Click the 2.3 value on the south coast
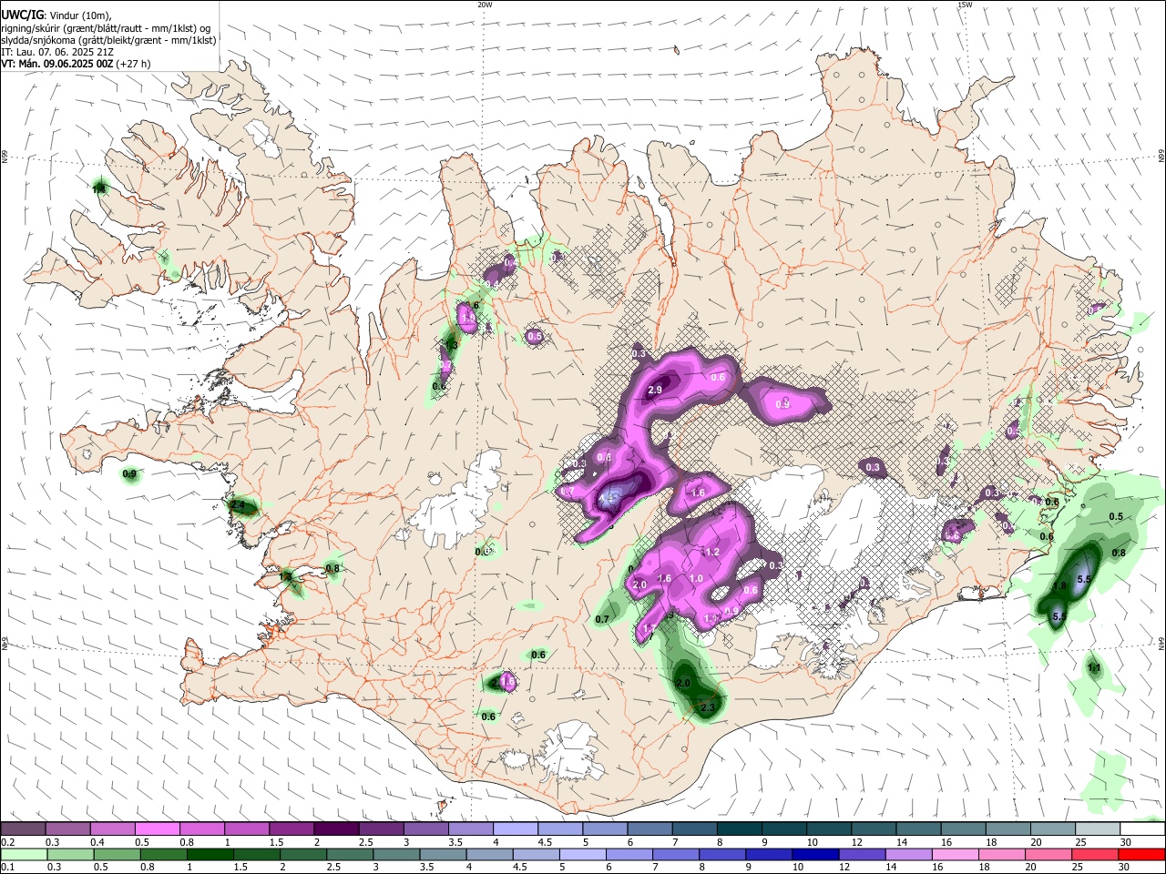This screenshot has width=1166, height=874. click(x=707, y=706)
